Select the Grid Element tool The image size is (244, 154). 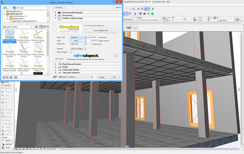pyautogui.click(x=7, y=141)
